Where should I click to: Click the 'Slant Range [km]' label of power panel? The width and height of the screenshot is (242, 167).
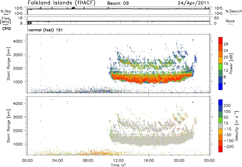pyautogui.click(x=8, y=64)
